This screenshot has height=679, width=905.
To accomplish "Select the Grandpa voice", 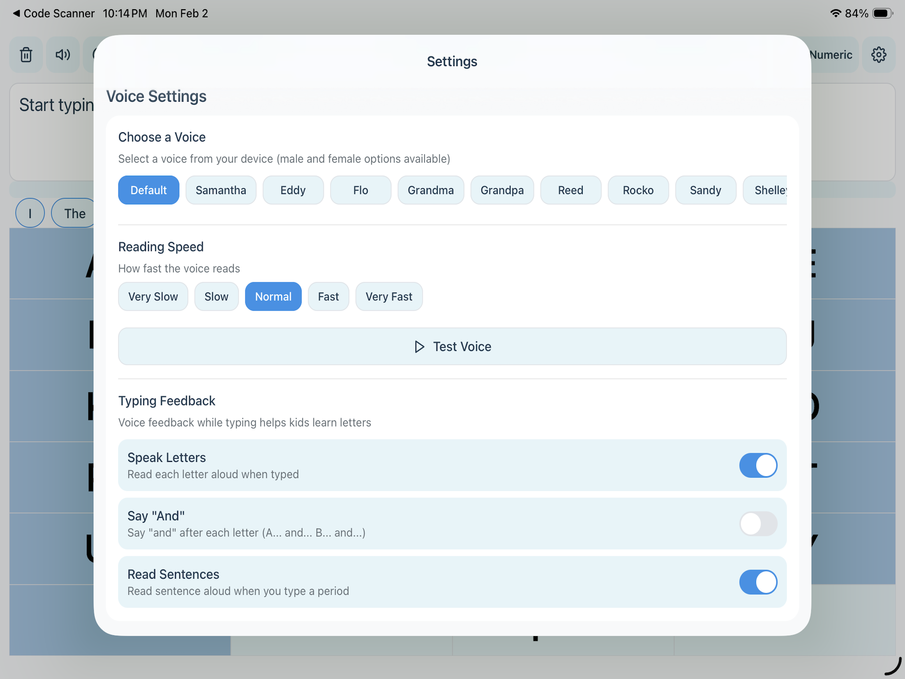I will [x=502, y=190].
